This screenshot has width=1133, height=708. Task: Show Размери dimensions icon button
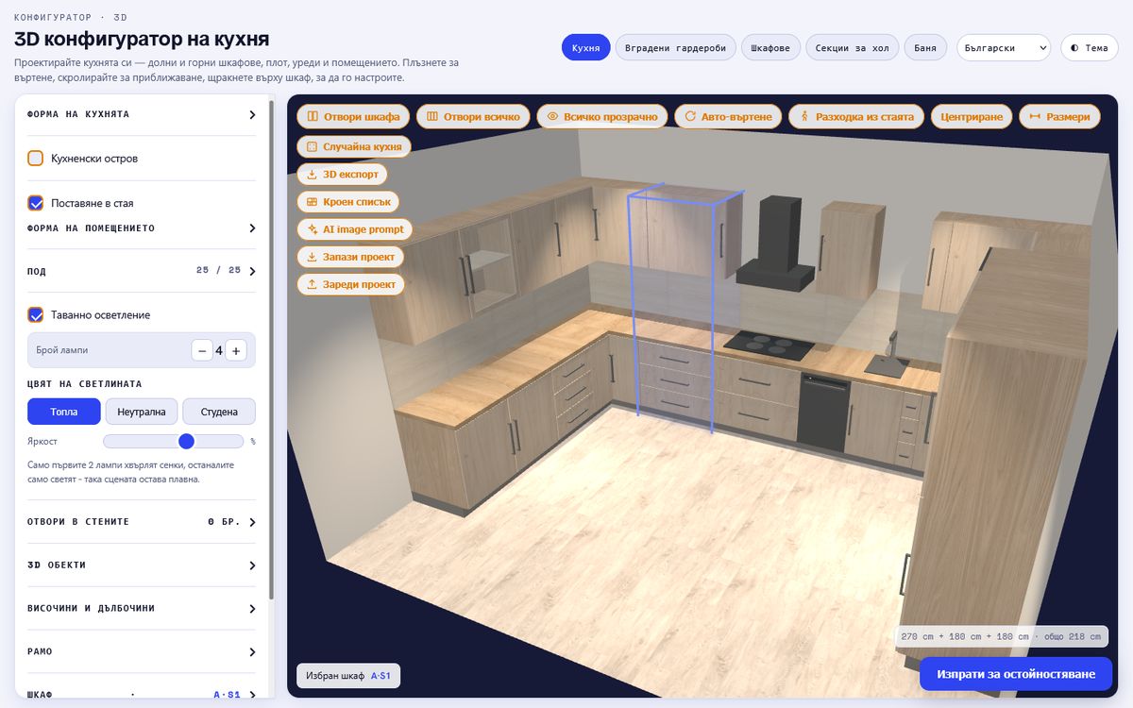pyautogui.click(x=1035, y=117)
